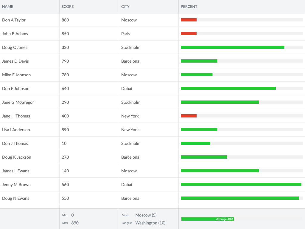Click the score value 850
The height and width of the screenshot is (229, 305).
click(x=65, y=34)
